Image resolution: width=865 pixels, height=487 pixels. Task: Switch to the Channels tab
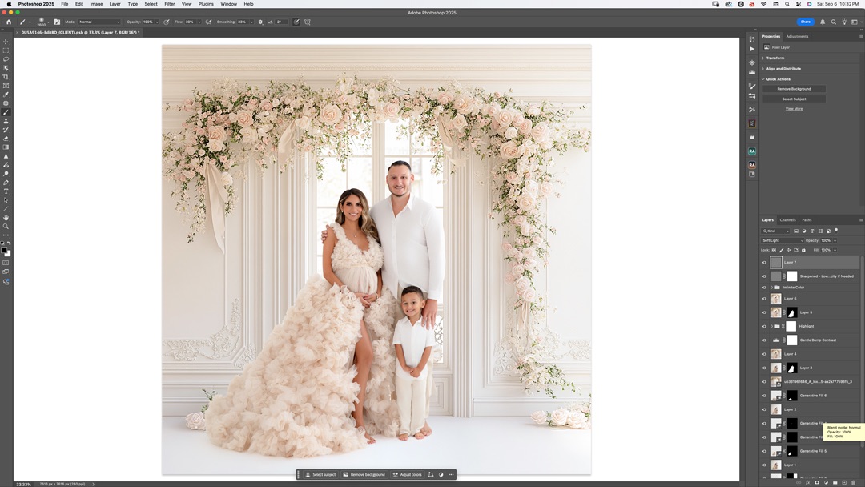(787, 220)
